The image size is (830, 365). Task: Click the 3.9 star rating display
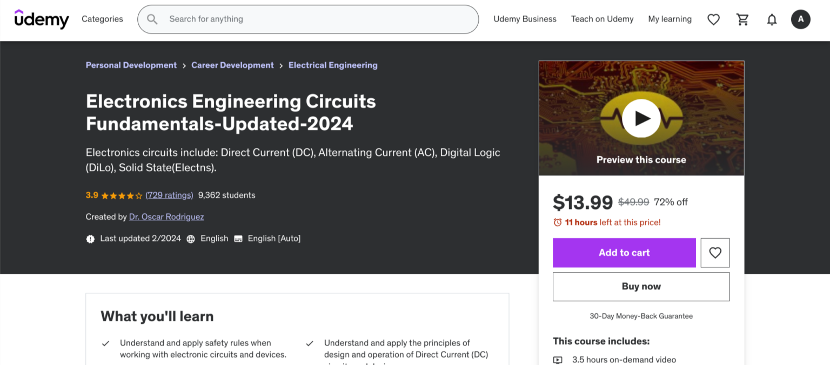113,195
